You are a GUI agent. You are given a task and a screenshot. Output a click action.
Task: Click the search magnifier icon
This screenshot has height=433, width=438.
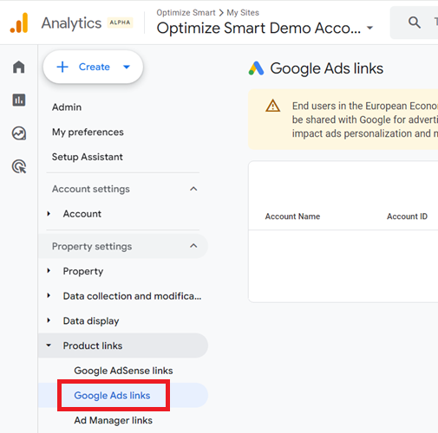(415, 23)
